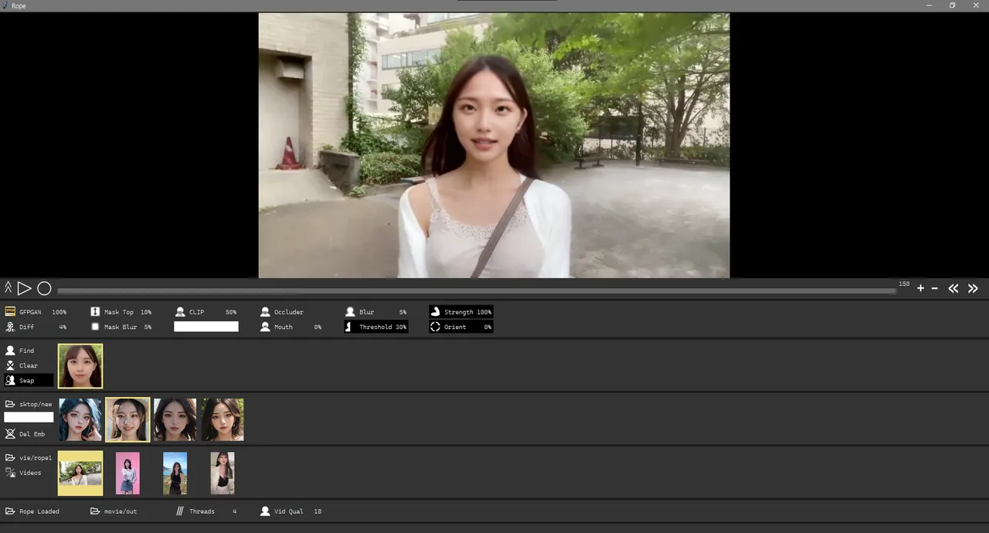Toggle the Occluder icon

coord(265,312)
